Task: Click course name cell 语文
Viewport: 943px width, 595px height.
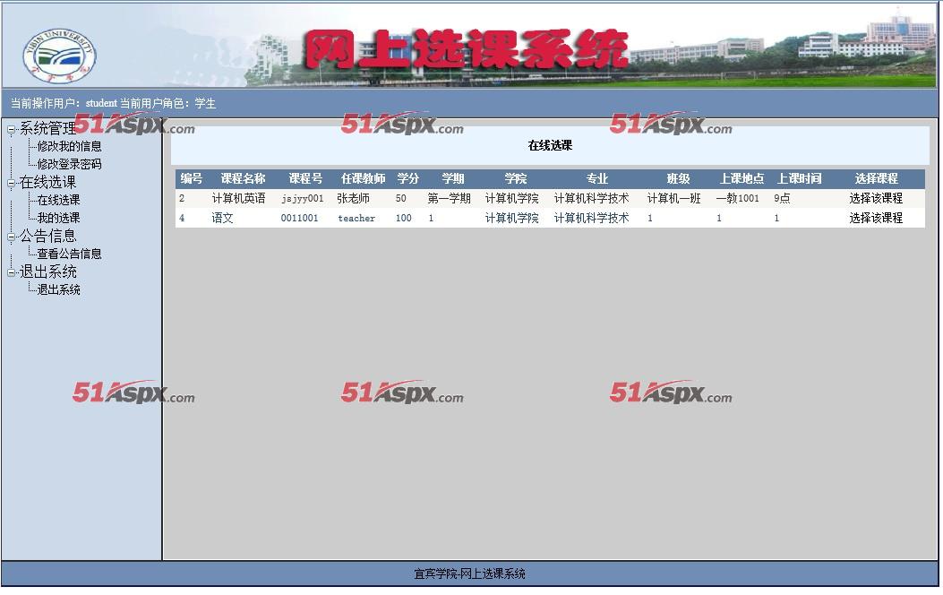Action: coord(222,218)
